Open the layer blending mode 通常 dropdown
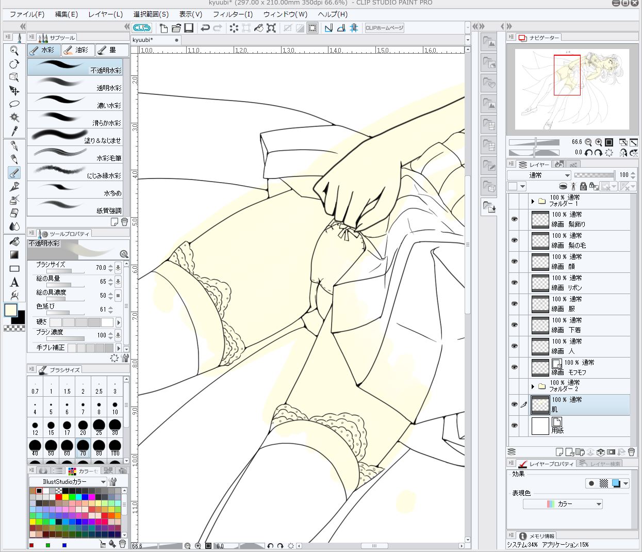642x552 pixels. [539, 175]
